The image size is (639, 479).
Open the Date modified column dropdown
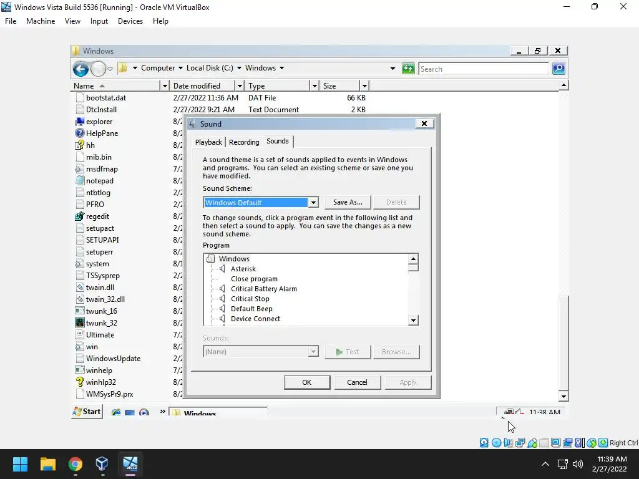click(240, 86)
